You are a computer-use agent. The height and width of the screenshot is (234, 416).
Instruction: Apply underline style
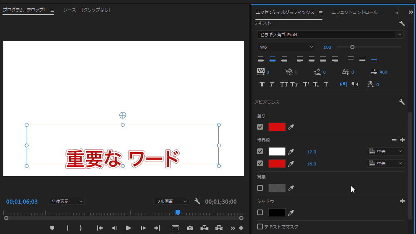326,84
